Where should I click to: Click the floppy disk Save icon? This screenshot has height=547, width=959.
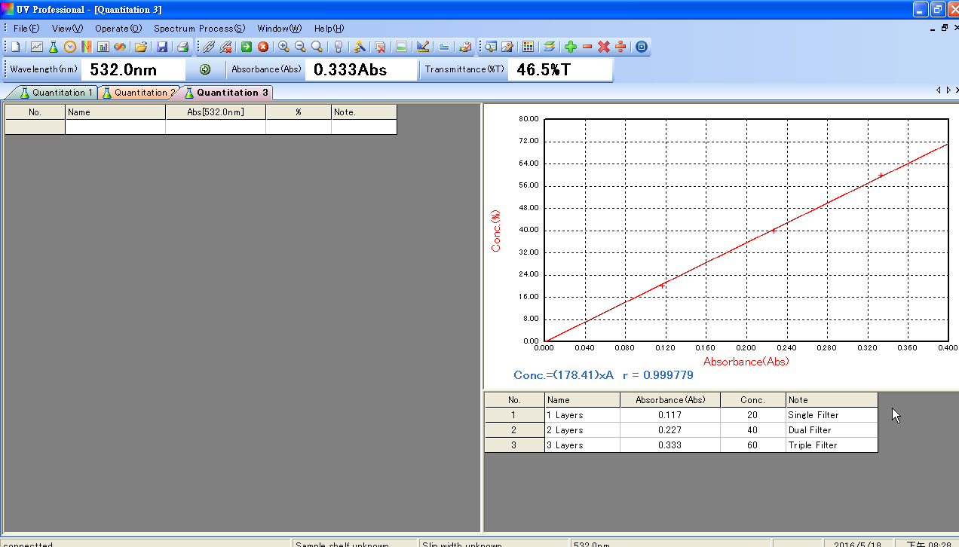pos(162,47)
